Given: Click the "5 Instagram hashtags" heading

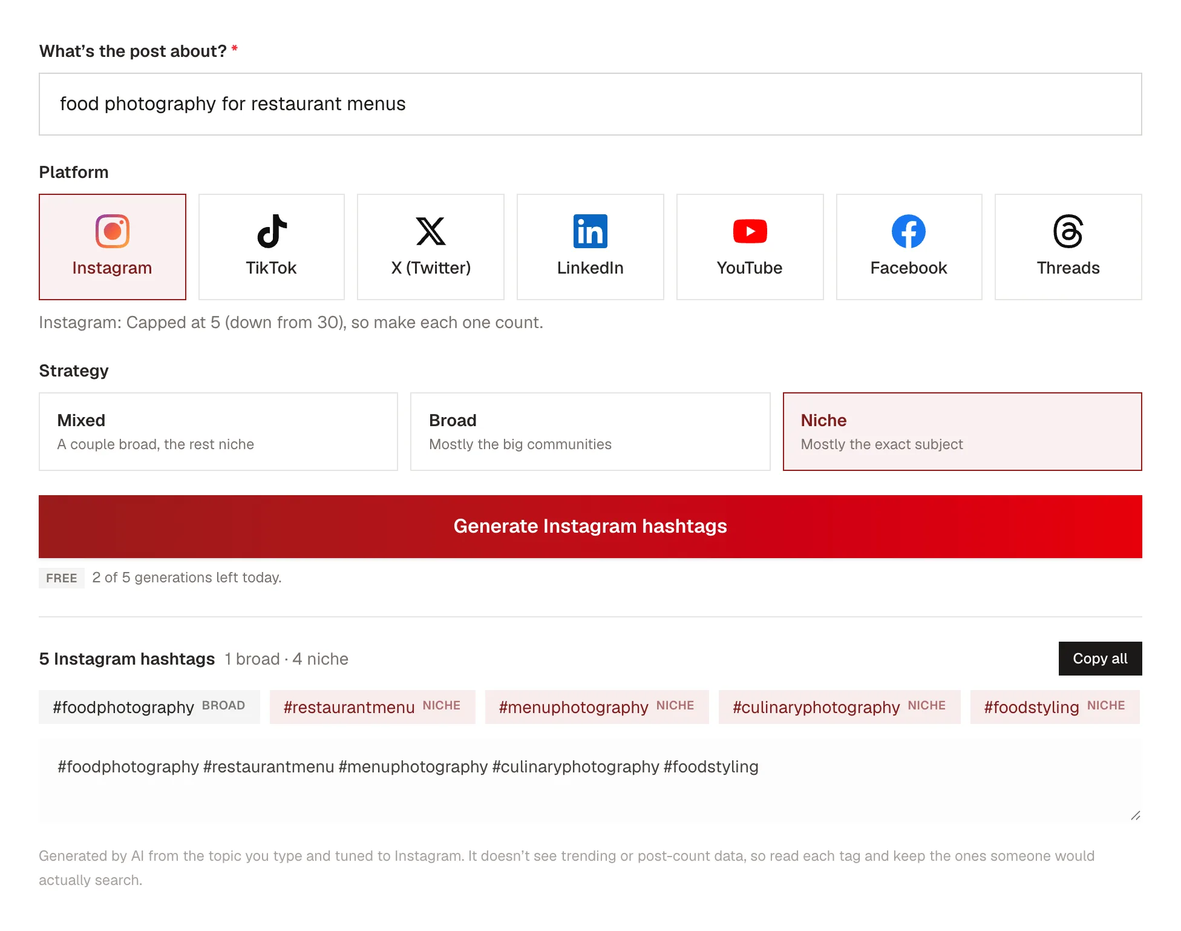Looking at the screenshot, I should 127,659.
